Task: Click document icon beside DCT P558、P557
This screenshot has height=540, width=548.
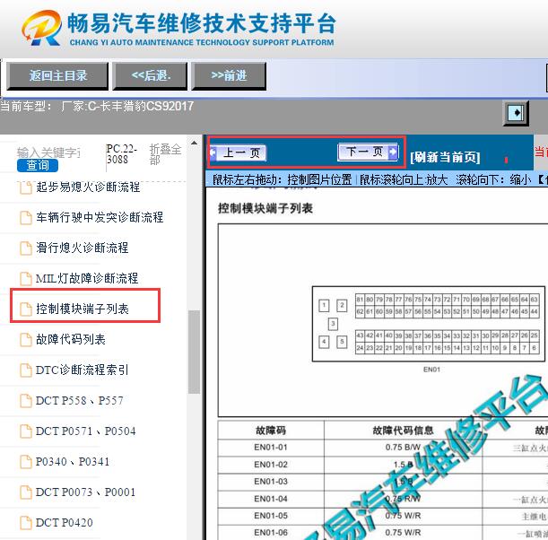Action: pos(26,401)
